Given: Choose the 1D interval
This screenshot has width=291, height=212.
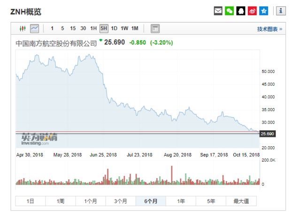Looking at the screenshot, I should point(114,29).
